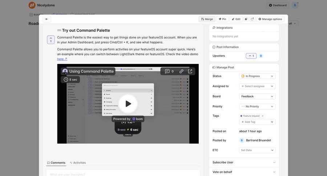Click the upvoter avatar B
This screenshot has width=327, height=176.
click(261, 56)
